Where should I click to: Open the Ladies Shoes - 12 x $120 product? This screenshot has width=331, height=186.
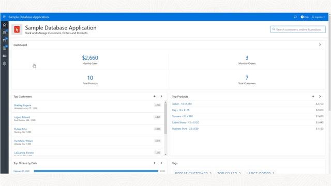(185, 122)
